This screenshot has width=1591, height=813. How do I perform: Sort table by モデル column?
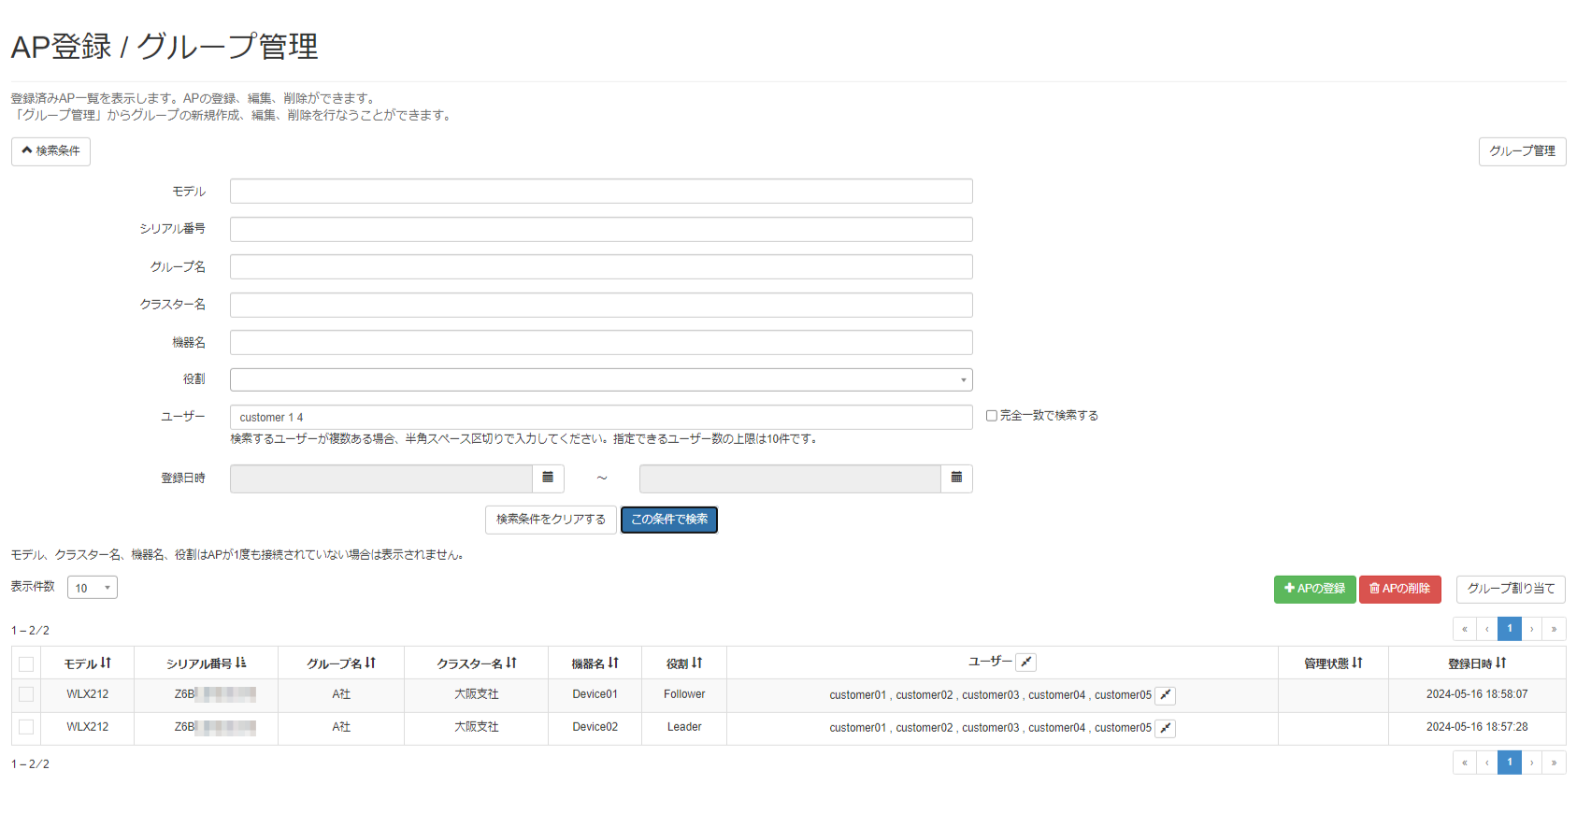coord(106,663)
